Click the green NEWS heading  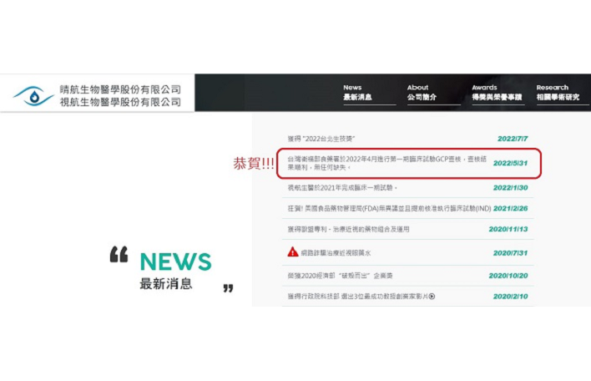(175, 262)
